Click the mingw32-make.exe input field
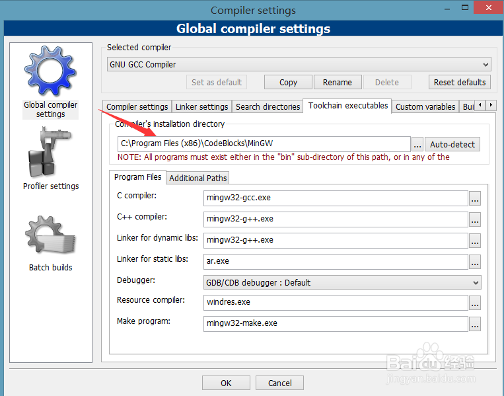The image size is (504, 396). [x=336, y=324]
